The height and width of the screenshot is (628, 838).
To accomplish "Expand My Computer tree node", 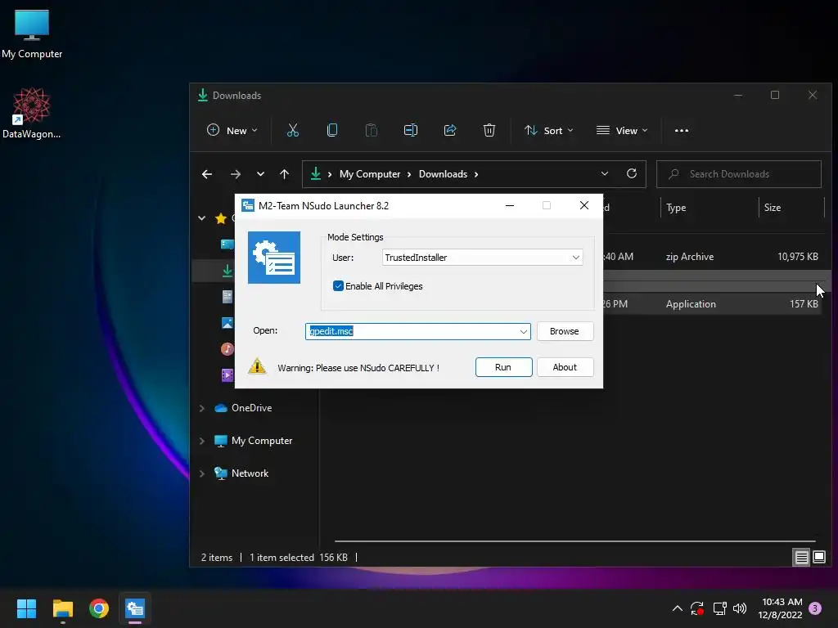I will pos(202,441).
